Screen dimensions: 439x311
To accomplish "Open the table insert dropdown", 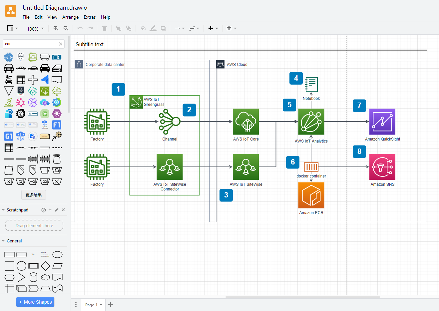I will click(x=231, y=28).
